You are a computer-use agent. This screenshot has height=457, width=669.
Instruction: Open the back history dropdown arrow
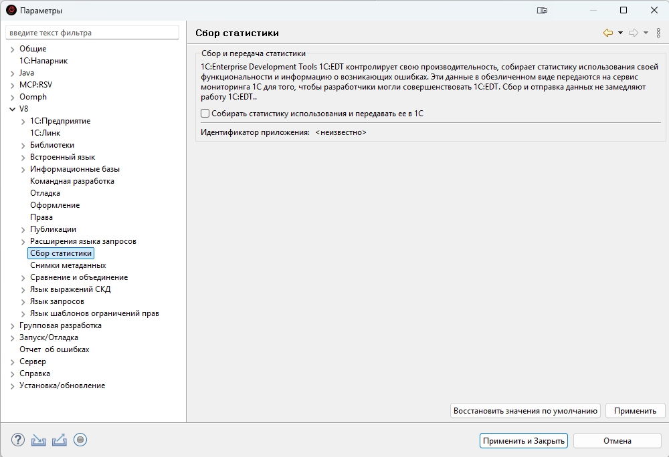click(x=620, y=33)
